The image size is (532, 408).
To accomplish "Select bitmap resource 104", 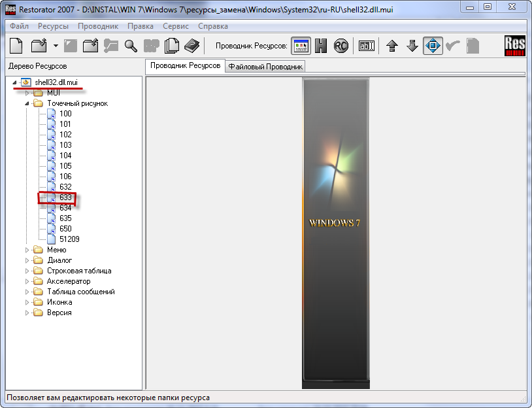I will (65, 156).
